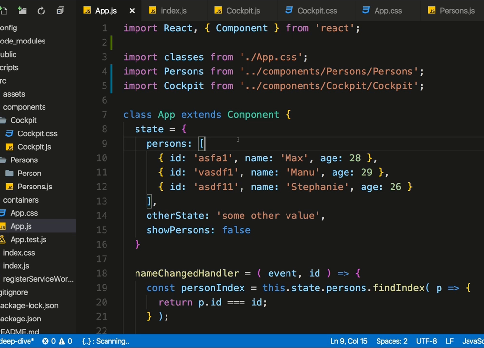Collapse the Cockpit folder in explorer

point(23,120)
